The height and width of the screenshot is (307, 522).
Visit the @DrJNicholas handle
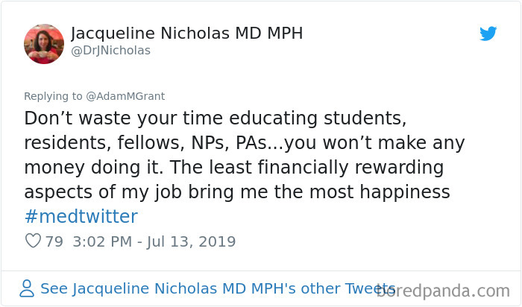pos(110,51)
